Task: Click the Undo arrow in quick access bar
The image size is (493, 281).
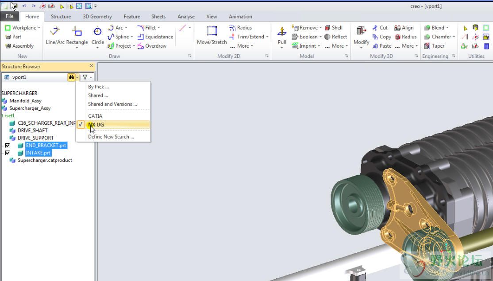Action: coord(24,6)
